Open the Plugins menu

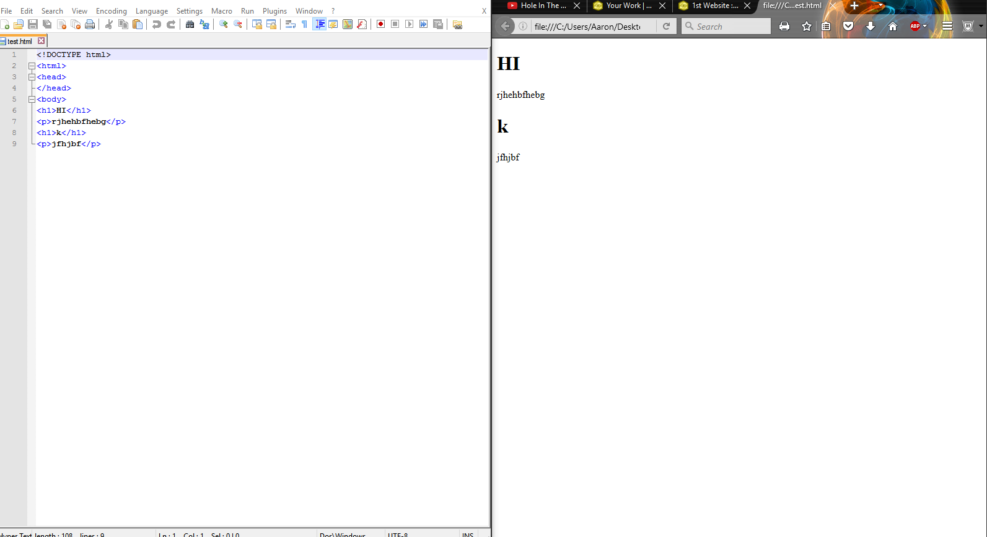[x=274, y=11]
